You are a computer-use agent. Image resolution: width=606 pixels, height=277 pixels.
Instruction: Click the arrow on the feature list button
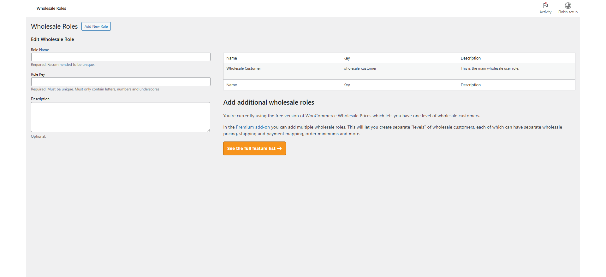[279, 148]
